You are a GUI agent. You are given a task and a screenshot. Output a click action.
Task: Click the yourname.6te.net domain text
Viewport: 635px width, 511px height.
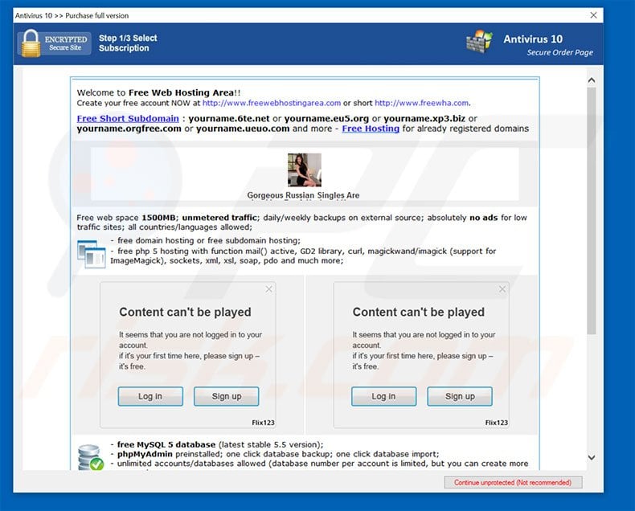[x=229, y=118]
